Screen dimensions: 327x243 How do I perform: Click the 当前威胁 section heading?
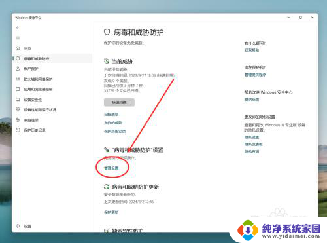122,62
